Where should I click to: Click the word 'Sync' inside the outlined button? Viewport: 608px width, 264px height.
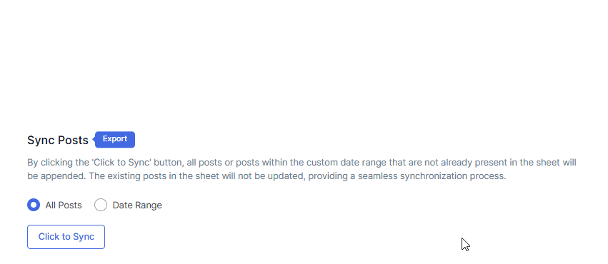click(x=84, y=236)
